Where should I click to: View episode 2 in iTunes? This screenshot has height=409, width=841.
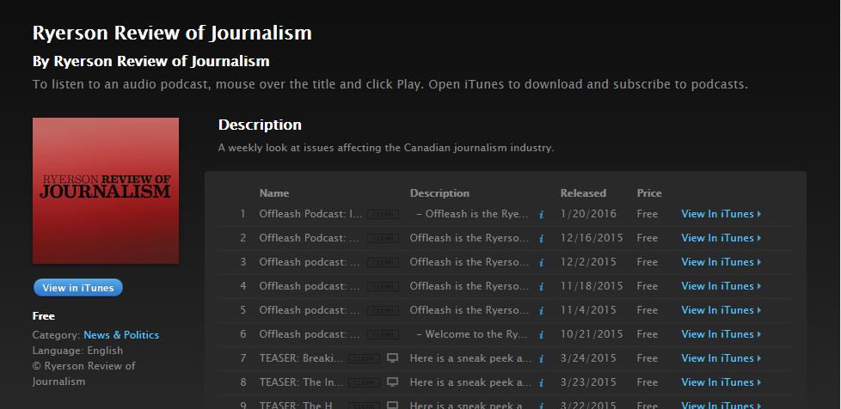pos(721,238)
